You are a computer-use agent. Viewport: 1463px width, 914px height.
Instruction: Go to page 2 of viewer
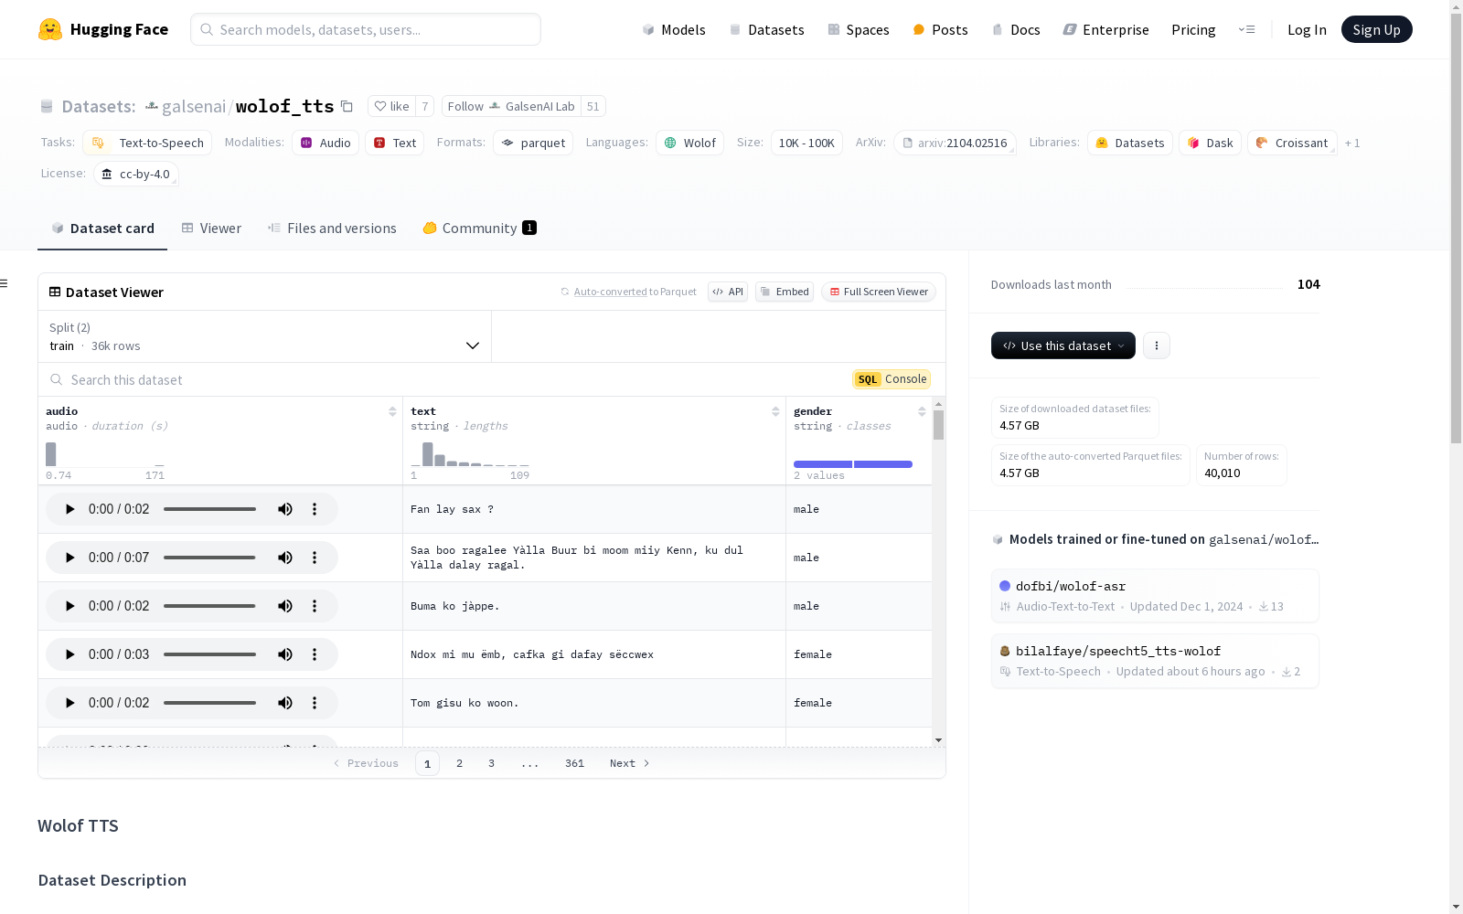459,763
